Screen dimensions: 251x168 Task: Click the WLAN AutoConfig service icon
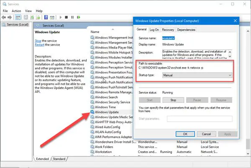click(x=92, y=132)
